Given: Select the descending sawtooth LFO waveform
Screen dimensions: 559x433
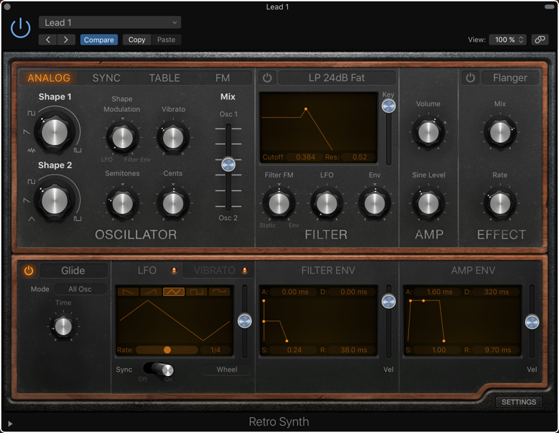Looking at the screenshot, I should [x=128, y=292].
